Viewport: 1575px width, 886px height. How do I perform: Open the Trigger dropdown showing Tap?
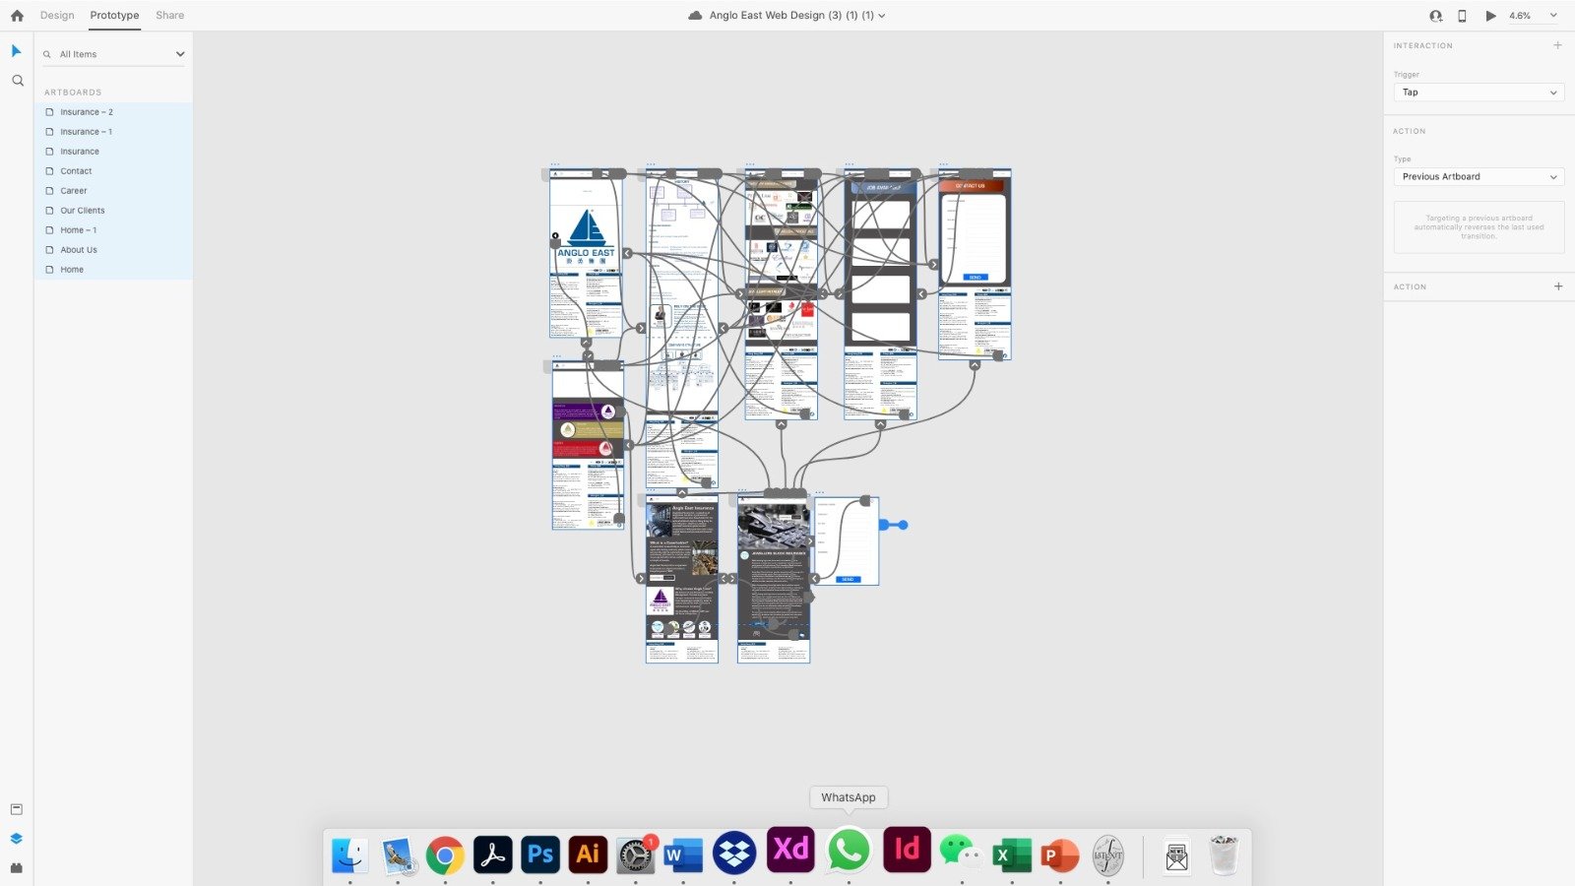(1479, 93)
